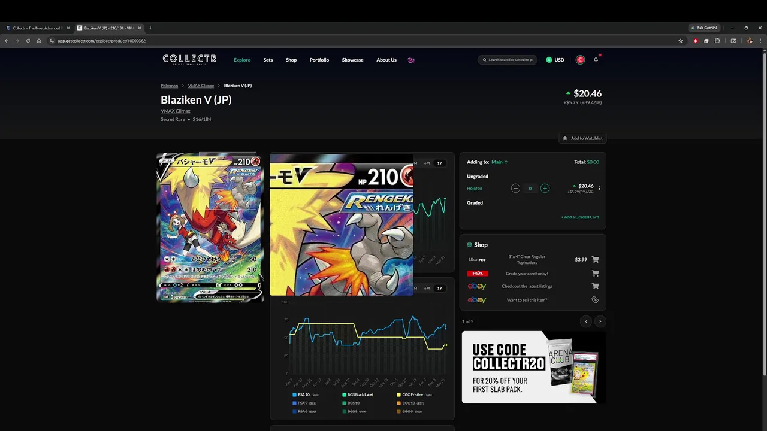The height and width of the screenshot is (431, 767).
Task: Click the sealed or unsealed search field
Action: (x=508, y=60)
